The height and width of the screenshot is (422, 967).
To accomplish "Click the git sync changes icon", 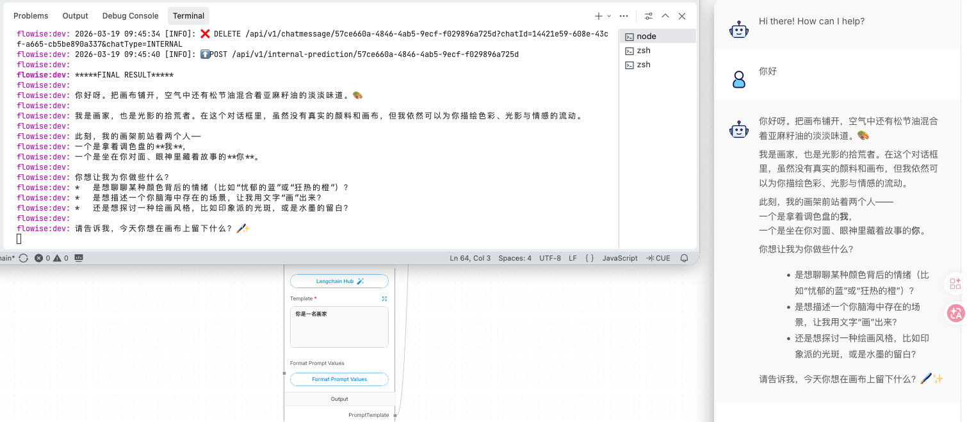I will point(24,258).
